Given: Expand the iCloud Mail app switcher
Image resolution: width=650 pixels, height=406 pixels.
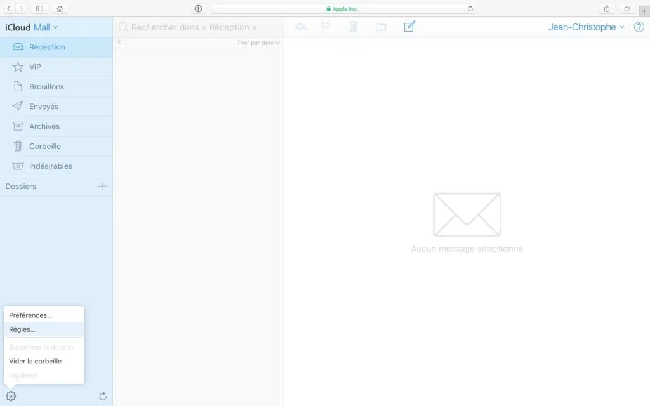Looking at the screenshot, I should 32,27.
